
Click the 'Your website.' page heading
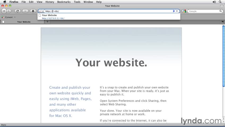pos(111,63)
